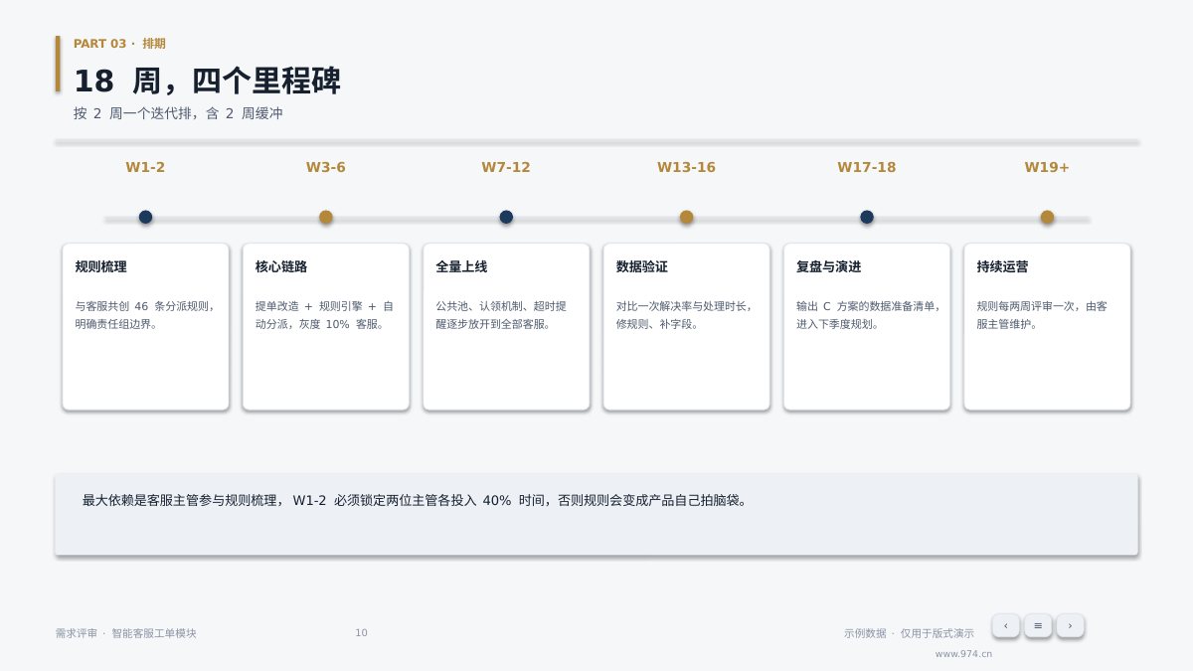The width and height of the screenshot is (1193, 671).
Task: Click the title 18 周，四个里程碑
Action: (x=207, y=81)
